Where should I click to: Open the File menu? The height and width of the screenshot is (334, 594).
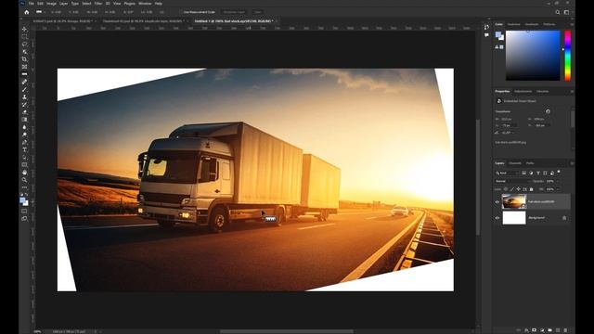tap(32, 4)
